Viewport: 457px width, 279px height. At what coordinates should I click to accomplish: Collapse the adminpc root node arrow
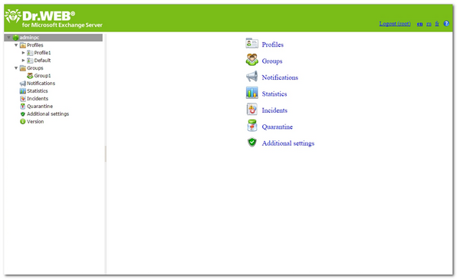pyautogui.click(x=9, y=38)
